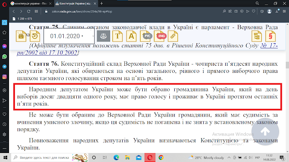Open the Opera menu logo
The height and width of the screenshot is (162, 289).
tap(5, 4)
